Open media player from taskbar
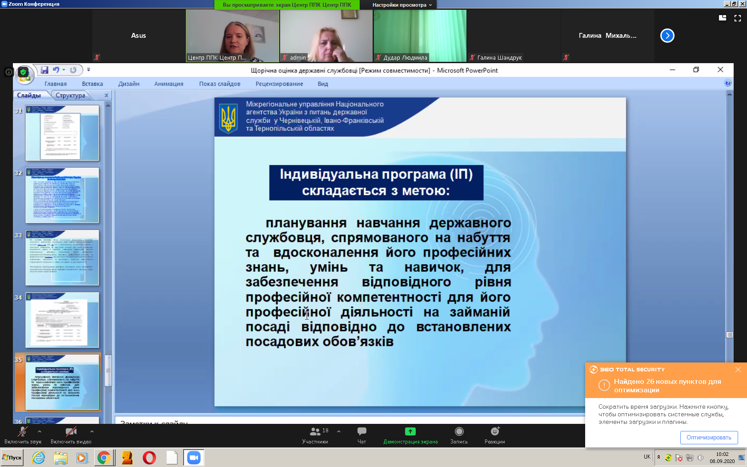 (x=82, y=457)
